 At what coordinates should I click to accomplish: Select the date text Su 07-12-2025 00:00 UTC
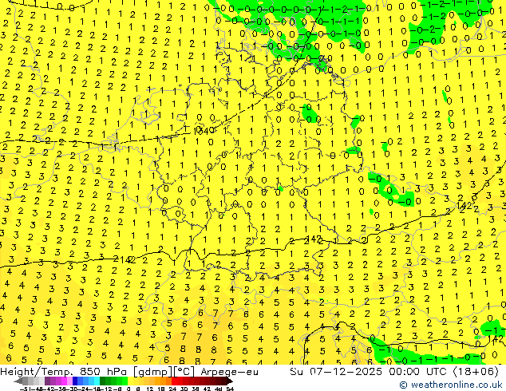coord(370,372)
